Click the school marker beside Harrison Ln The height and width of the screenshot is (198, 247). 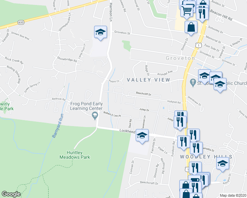point(100,33)
